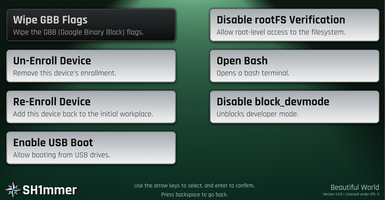Click 'Allow booting from USB drives' description
Viewport: 385px width, 200px height.
61,155
